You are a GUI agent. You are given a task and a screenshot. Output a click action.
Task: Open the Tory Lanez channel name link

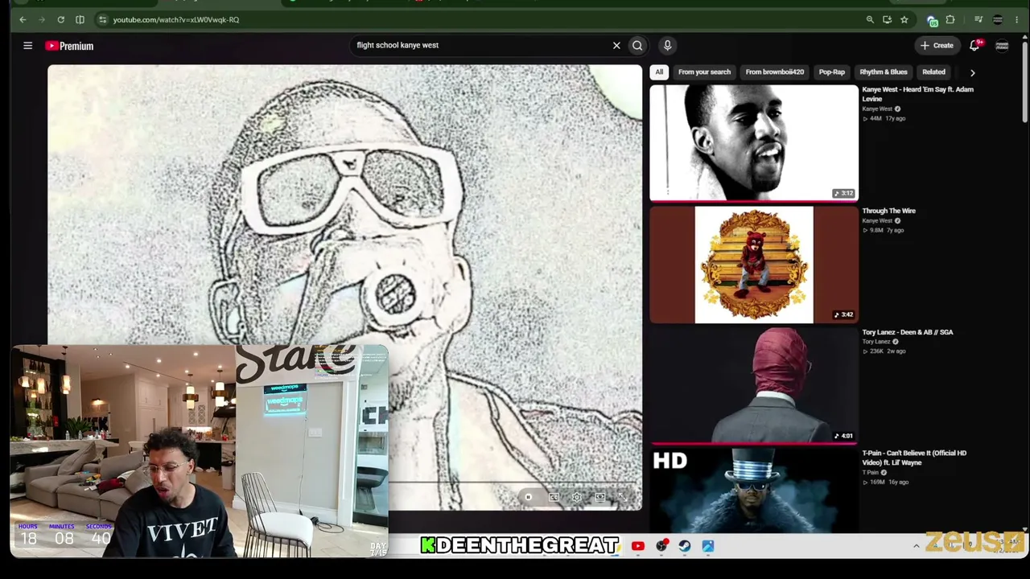pos(876,342)
